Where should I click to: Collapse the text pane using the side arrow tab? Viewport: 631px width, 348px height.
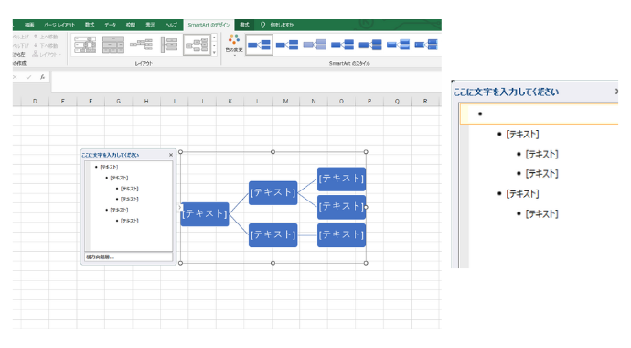(x=179, y=207)
